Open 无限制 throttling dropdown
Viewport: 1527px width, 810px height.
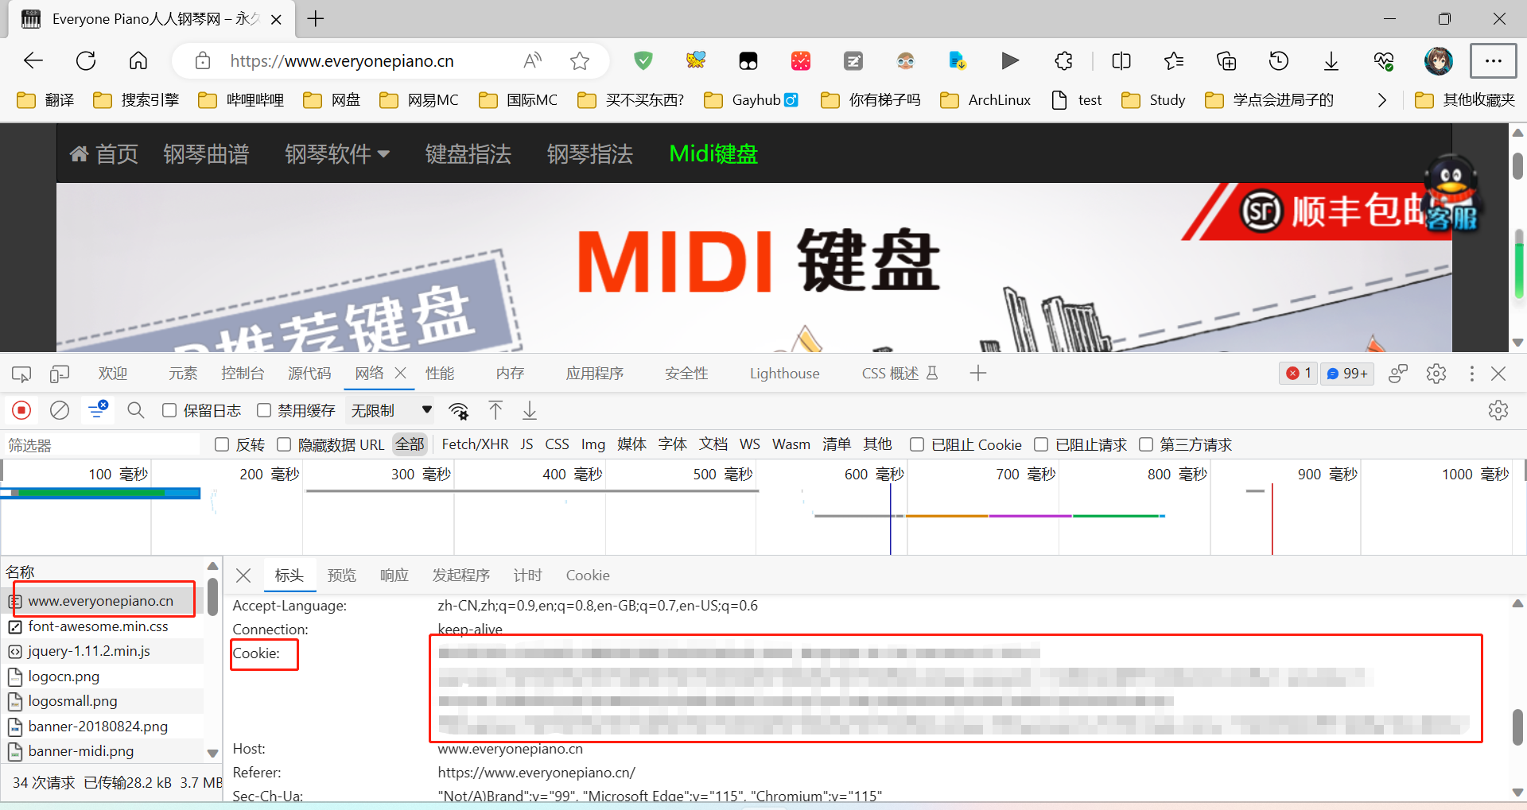tap(391, 410)
